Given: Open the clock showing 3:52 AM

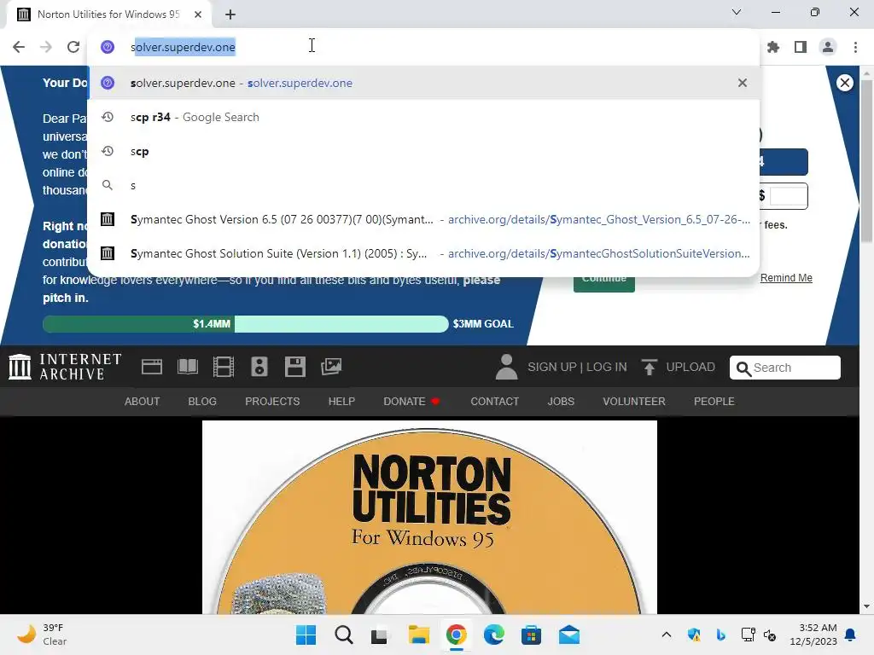Looking at the screenshot, I should (813, 635).
